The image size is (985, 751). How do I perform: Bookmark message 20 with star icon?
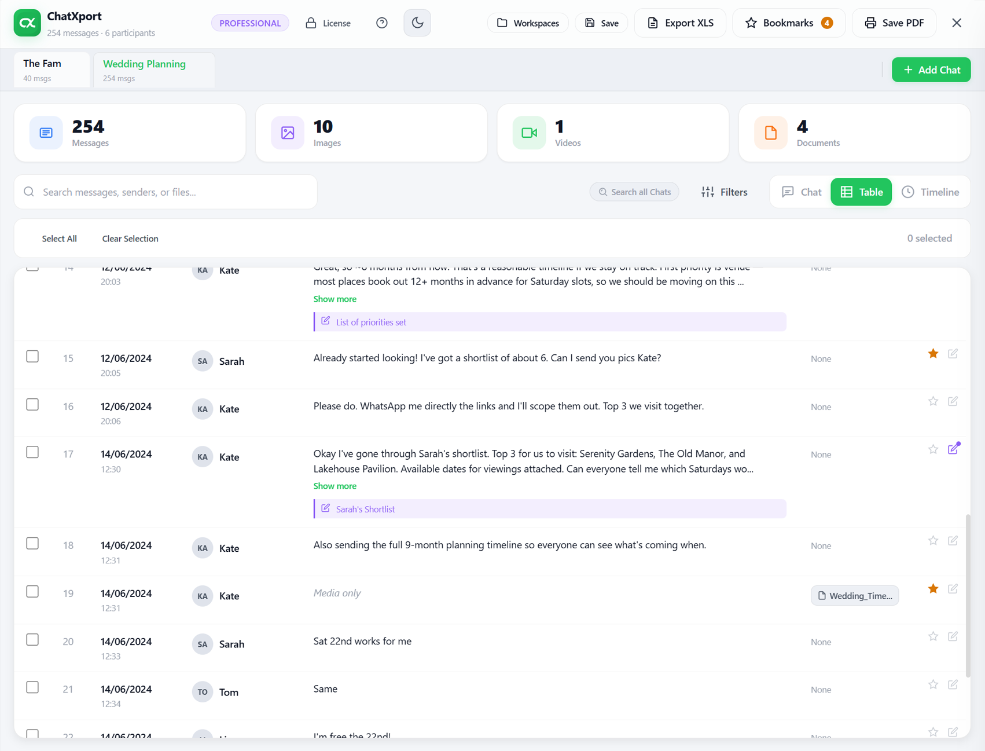933,636
